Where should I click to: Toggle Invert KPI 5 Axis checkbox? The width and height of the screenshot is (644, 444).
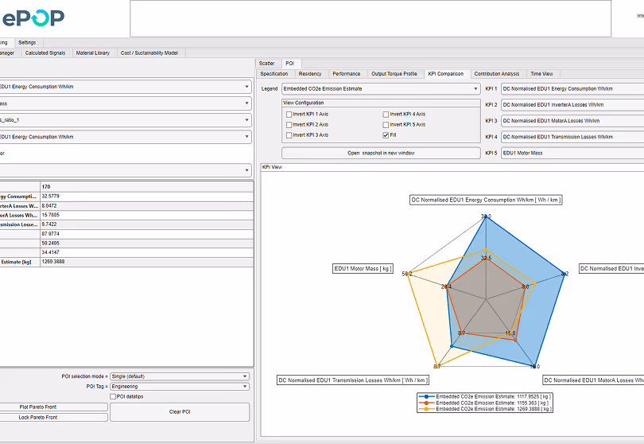tap(386, 125)
